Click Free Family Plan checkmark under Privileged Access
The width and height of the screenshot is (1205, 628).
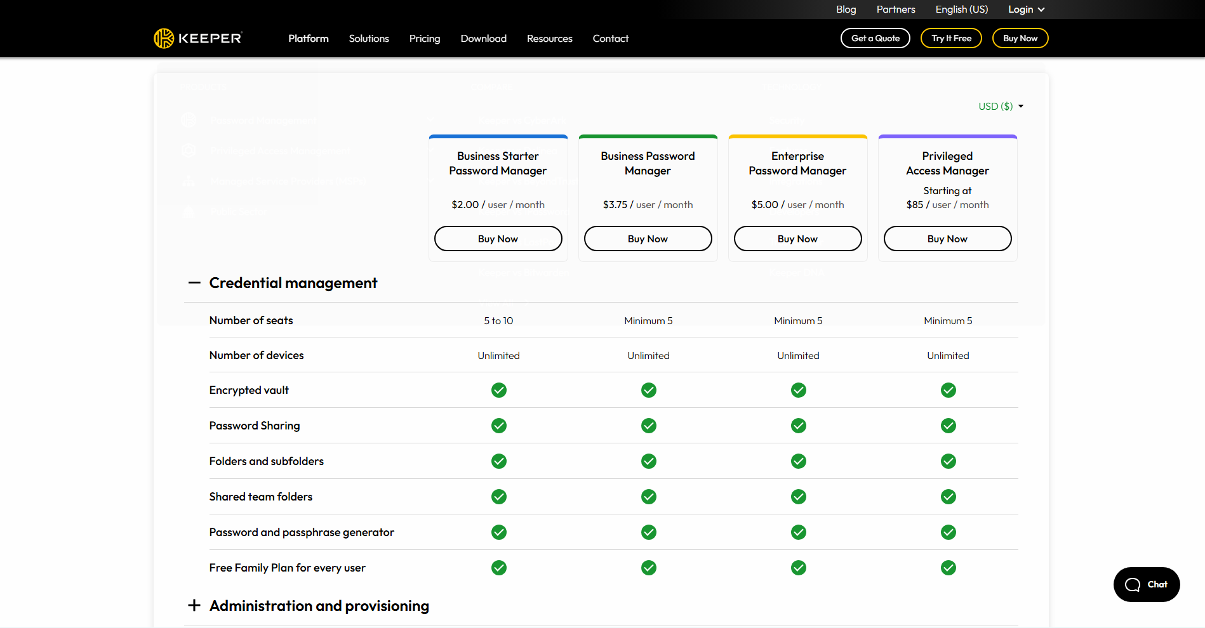click(949, 568)
